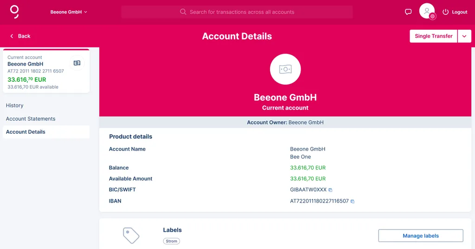475x249 pixels.
Task: Click the settings gear badge on avatar
Action: pos(433,16)
